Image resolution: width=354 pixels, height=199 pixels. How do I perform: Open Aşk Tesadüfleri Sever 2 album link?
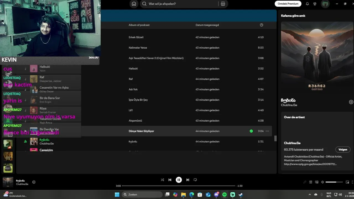(x=156, y=58)
